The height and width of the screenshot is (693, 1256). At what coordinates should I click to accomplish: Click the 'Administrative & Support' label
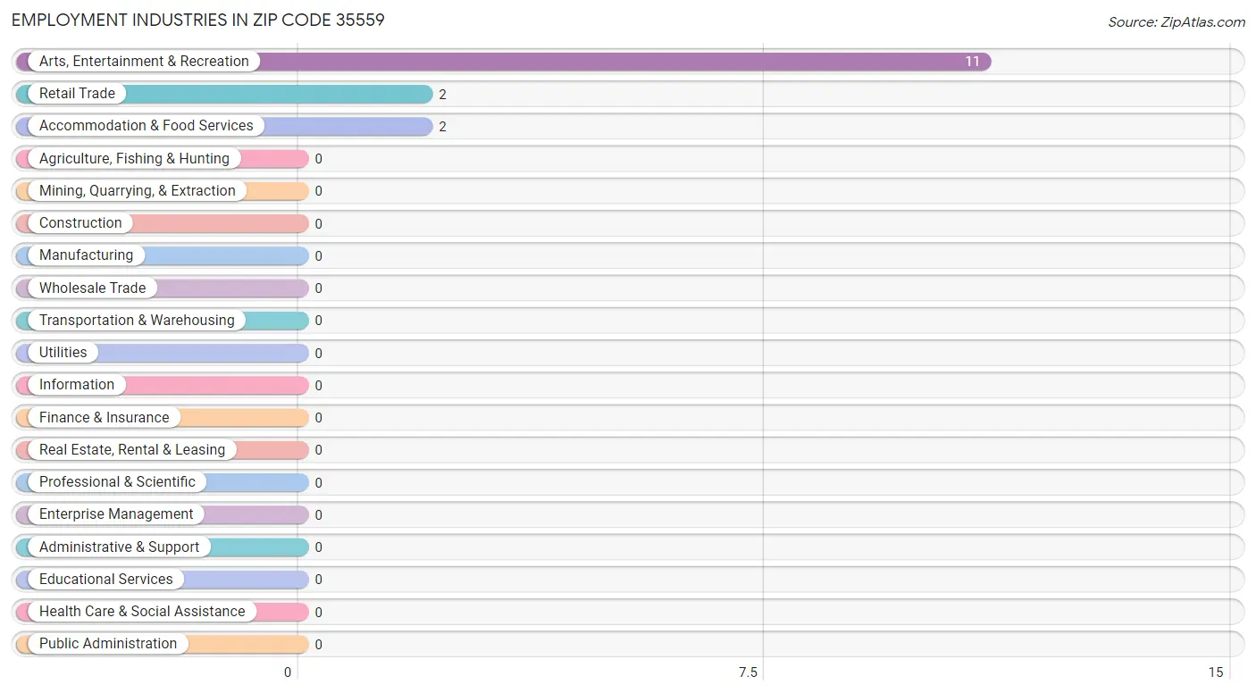pos(119,547)
